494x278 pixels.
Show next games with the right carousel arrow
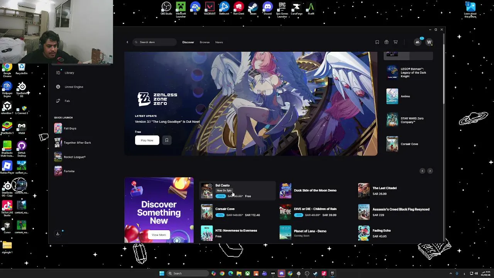430,171
